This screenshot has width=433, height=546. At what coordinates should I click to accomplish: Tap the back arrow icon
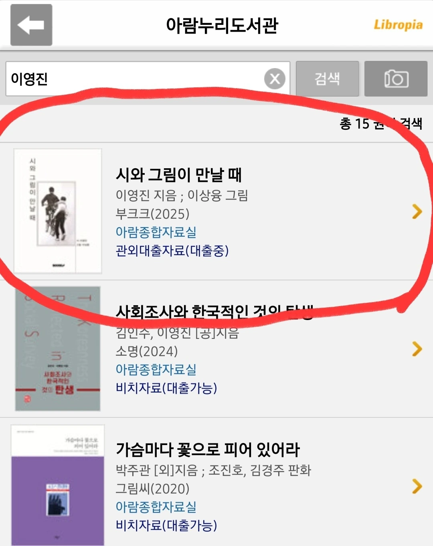(x=31, y=25)
